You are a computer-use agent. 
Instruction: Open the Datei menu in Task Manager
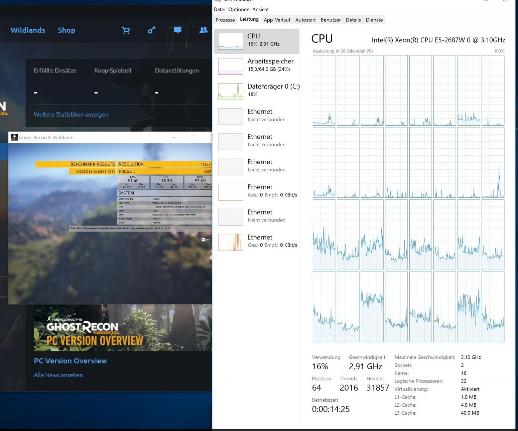point(220,9)
